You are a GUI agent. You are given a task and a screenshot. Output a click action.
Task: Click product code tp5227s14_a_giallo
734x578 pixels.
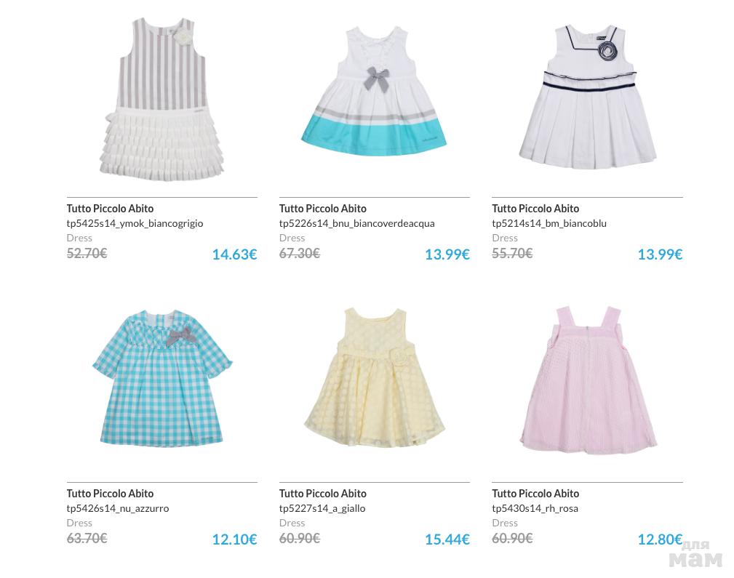[x=322, y=508]
